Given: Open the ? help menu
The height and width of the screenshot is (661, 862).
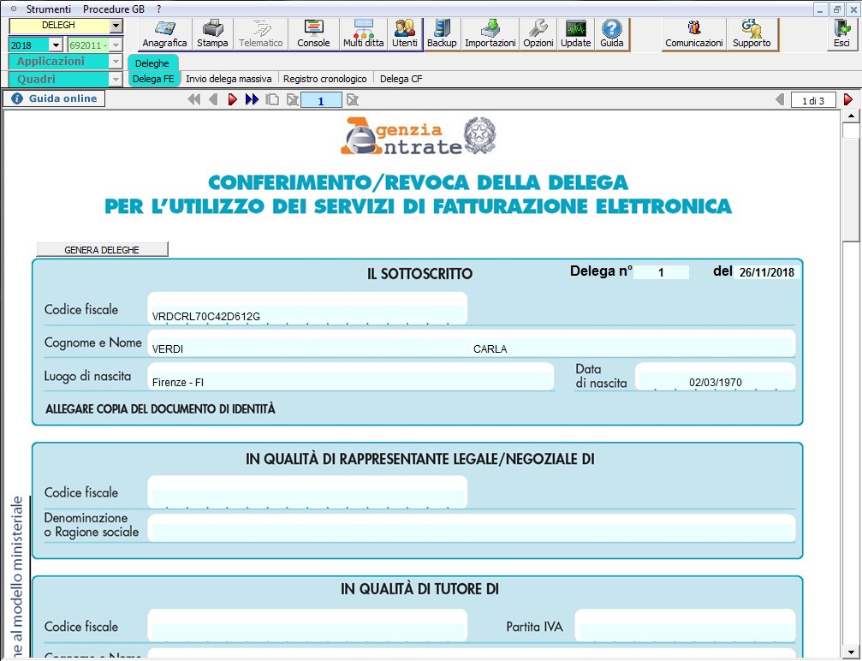Looking at the screenshot, I should [x=159, y=9].
